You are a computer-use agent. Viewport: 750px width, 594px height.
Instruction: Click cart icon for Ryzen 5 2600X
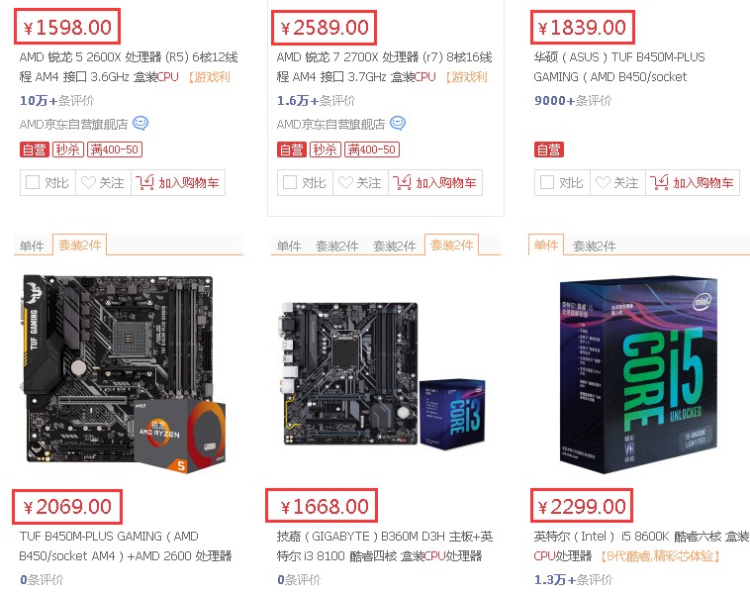pos(144,182)
